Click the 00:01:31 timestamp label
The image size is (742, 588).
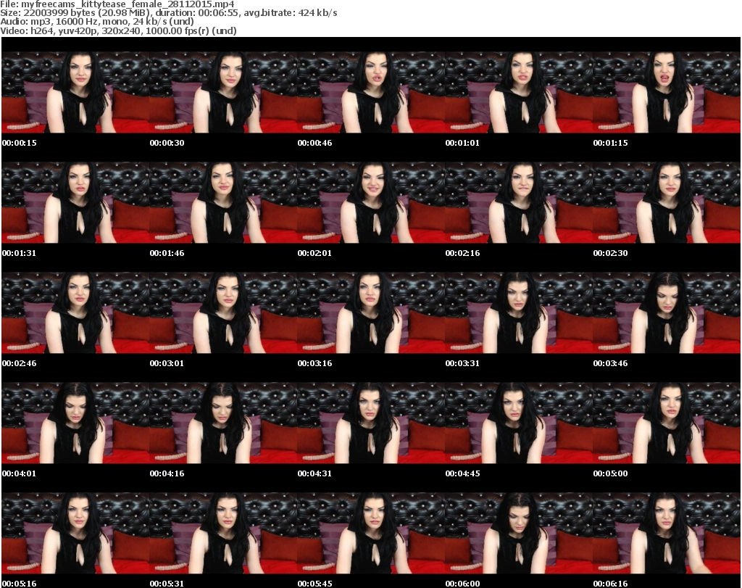click(x=20, y=253)
